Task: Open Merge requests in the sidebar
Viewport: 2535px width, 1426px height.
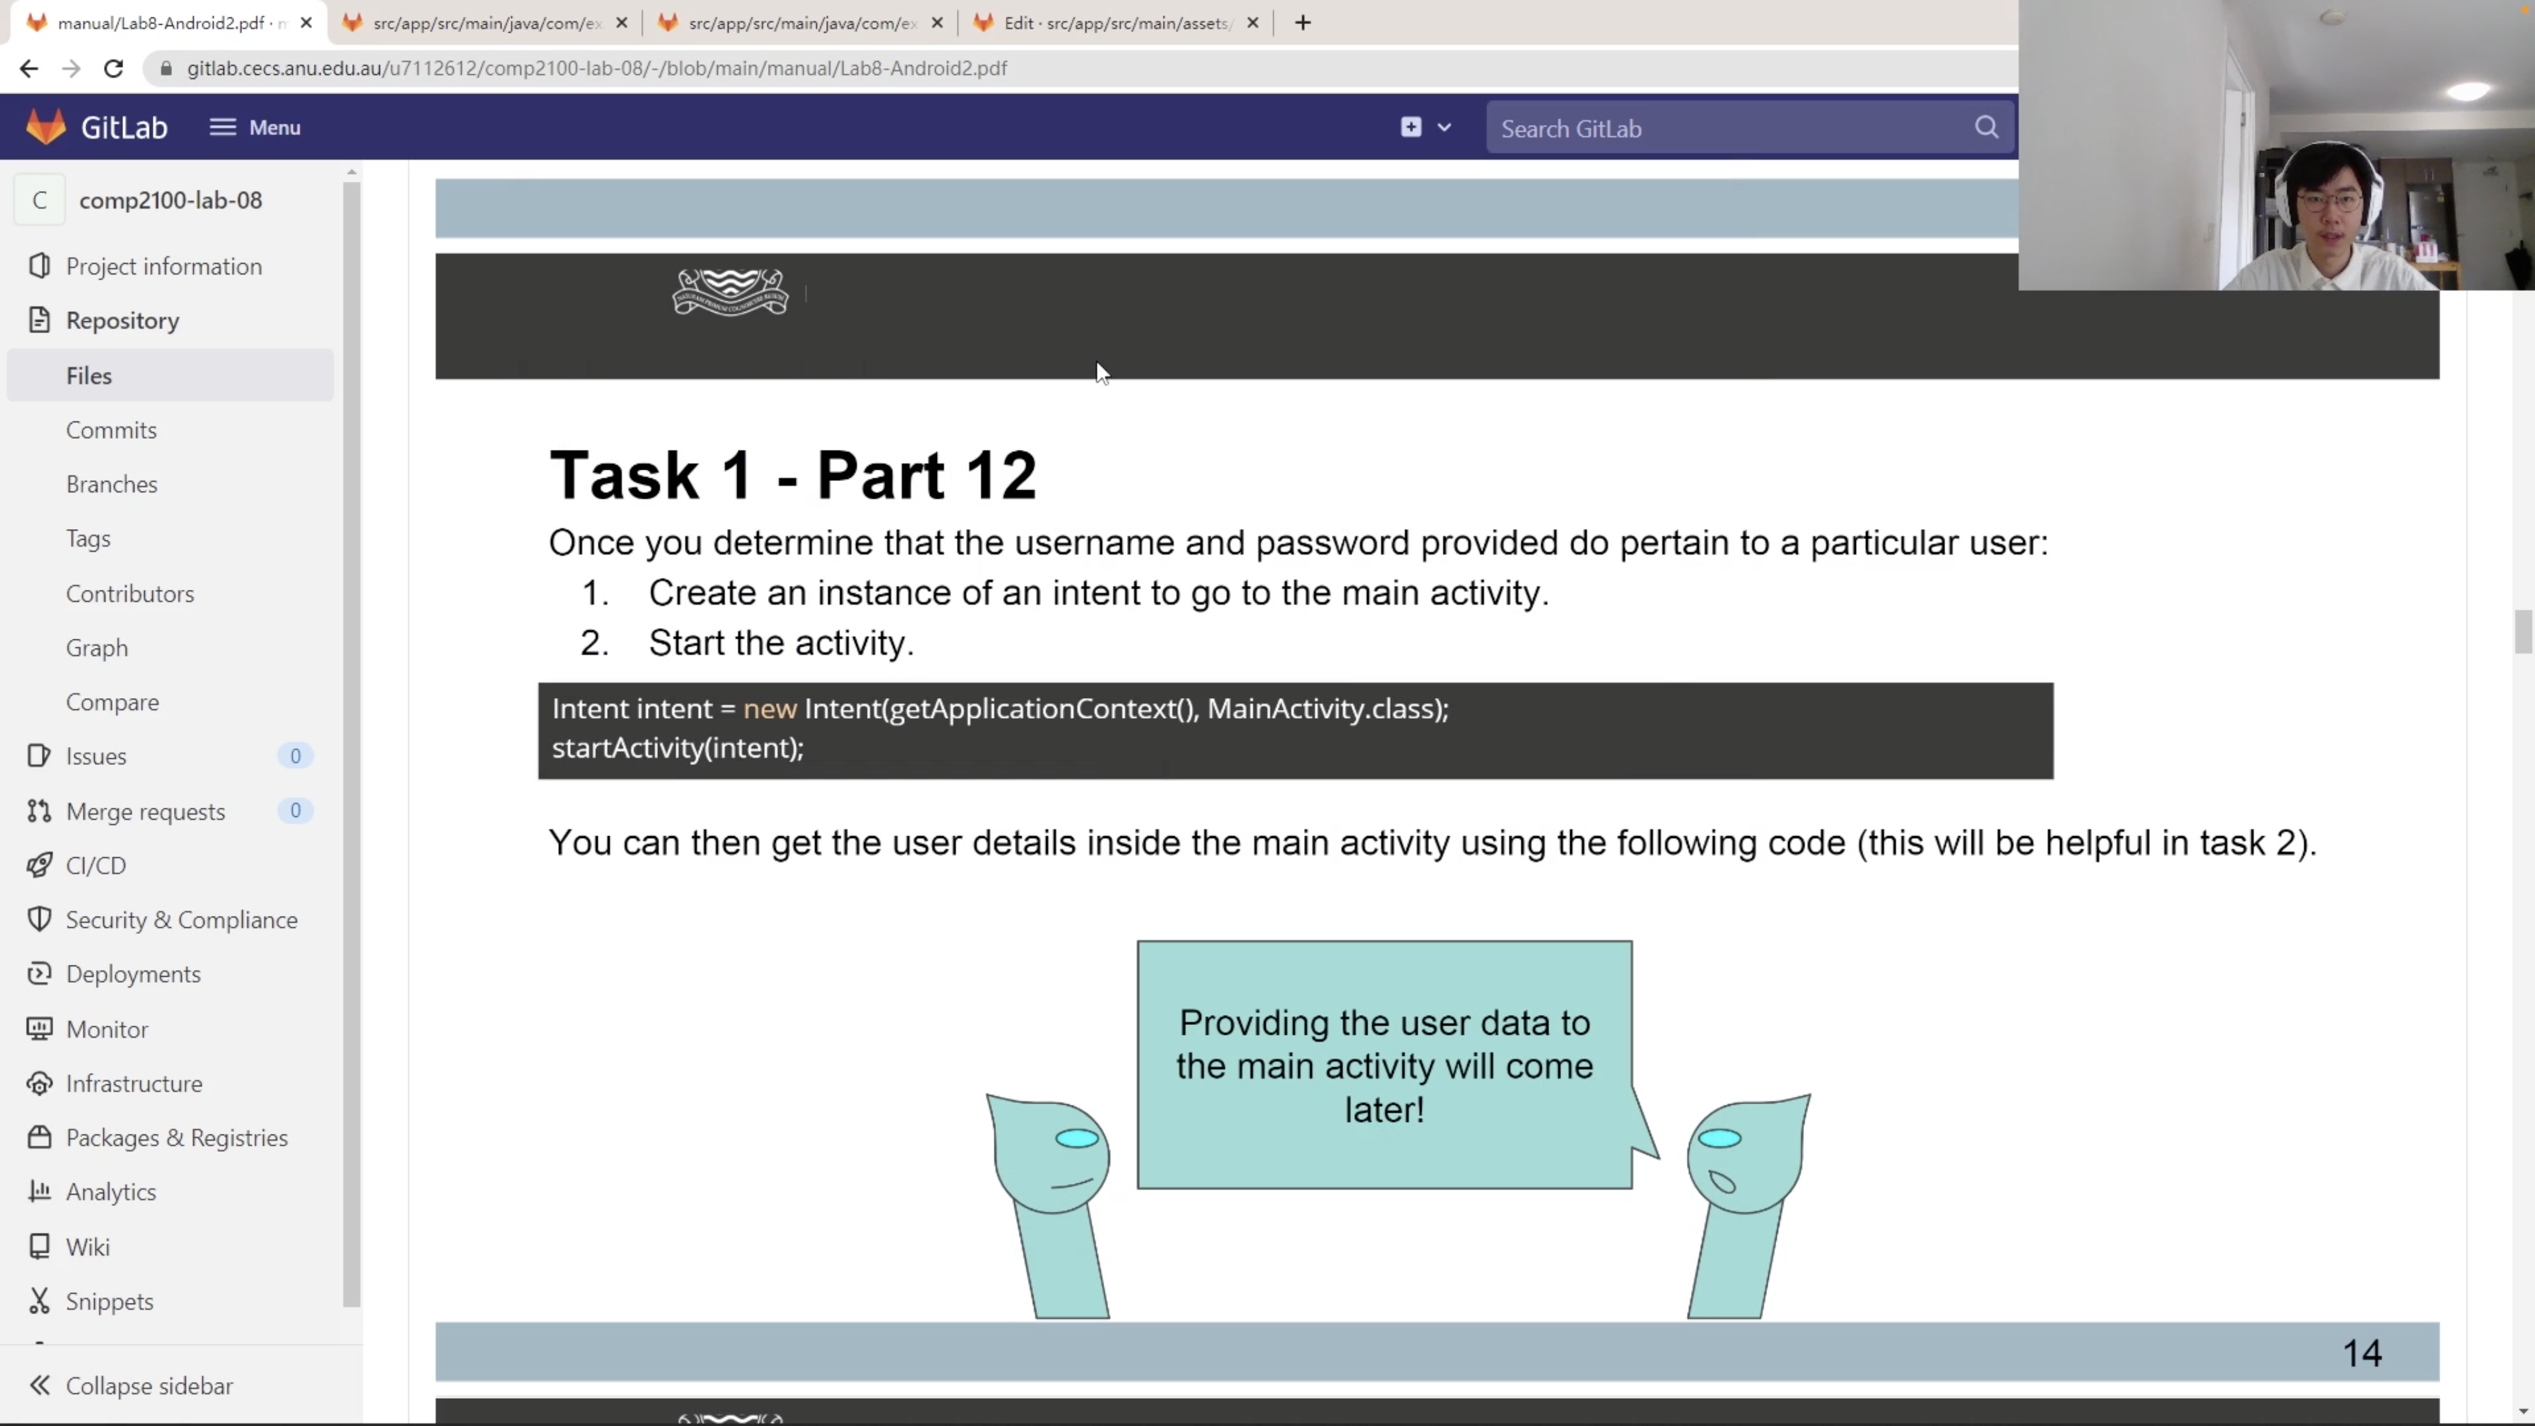Action: (x=145, y=811)
